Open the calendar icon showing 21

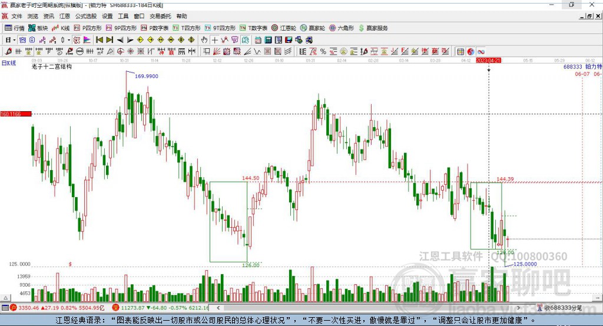[x=258, y=40]
